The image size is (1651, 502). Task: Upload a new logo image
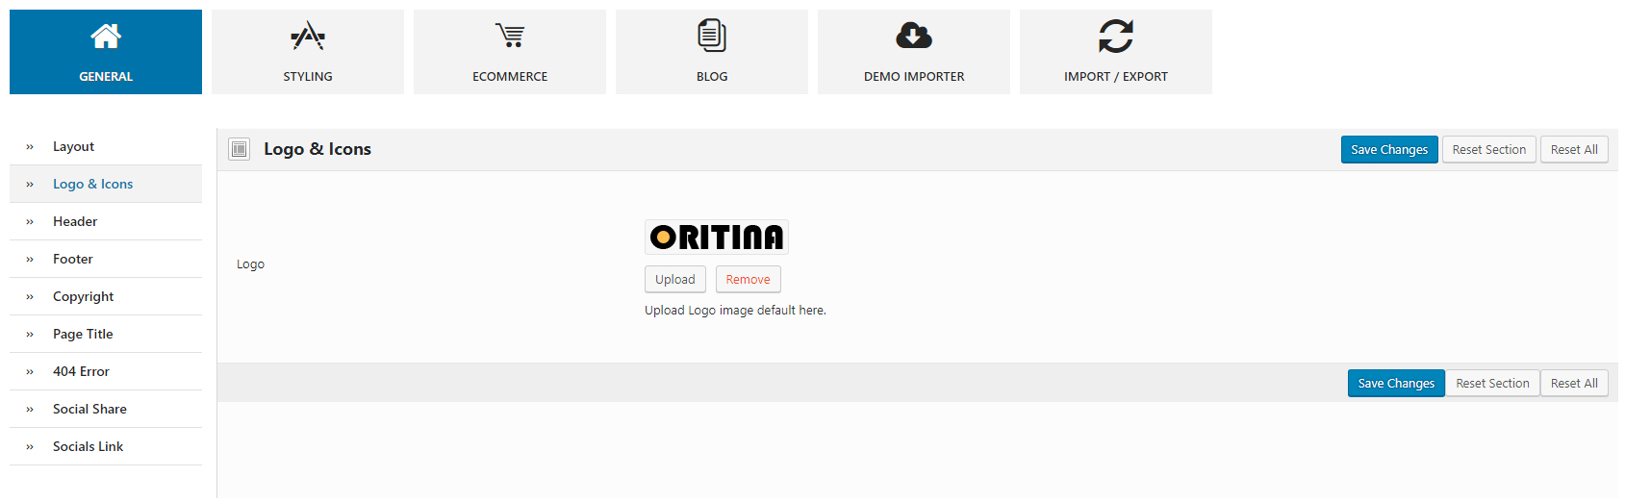pos(675,279)
